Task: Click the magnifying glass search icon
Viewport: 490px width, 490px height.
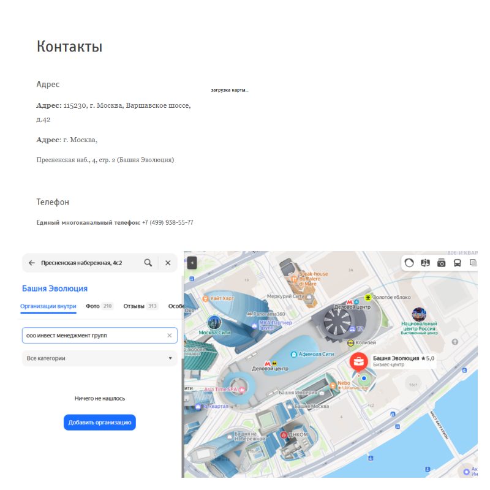Action: coord(148,263)
